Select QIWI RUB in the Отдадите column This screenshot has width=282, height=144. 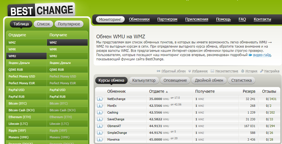[26, 70]
